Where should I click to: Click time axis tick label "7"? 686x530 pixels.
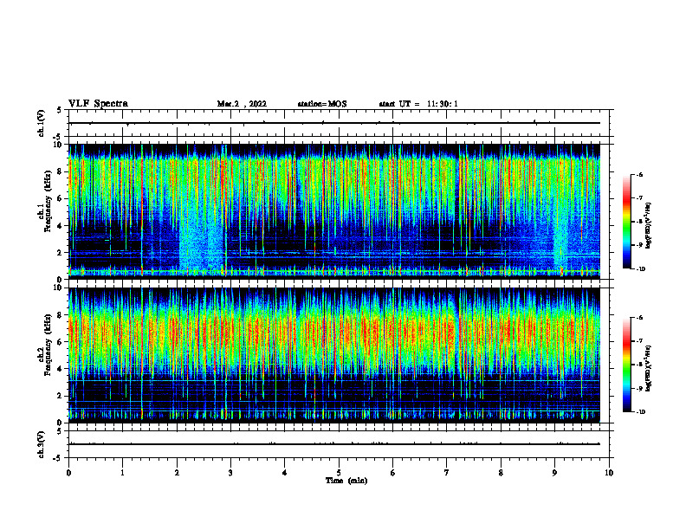point(447,473)
